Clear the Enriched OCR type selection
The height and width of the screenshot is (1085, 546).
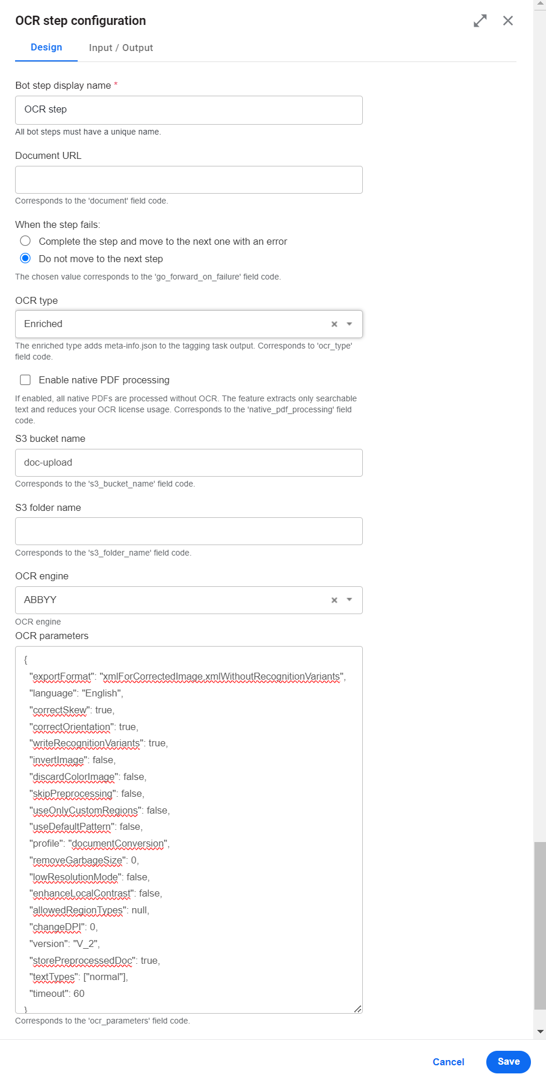pyautogui.click(x=334, y=324)
